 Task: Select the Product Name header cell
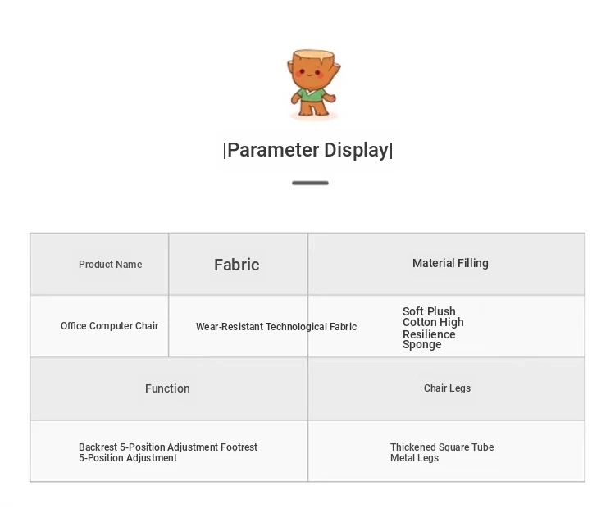110,265
